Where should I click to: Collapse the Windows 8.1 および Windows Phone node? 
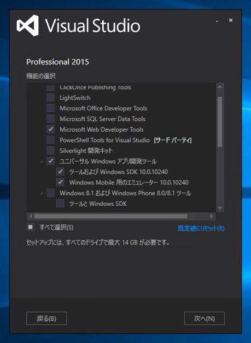[x=42, y=193]
